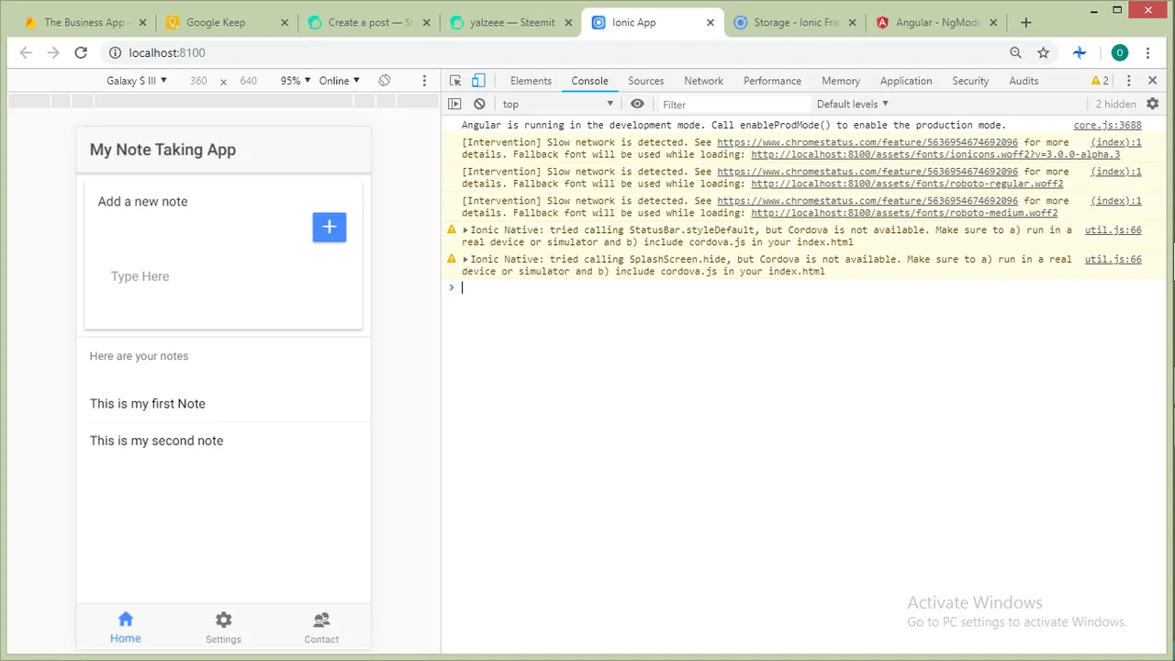Rotate the device viewport
Image resolution: width=1175 pixels, height=661 pixels.
[385, 81]
